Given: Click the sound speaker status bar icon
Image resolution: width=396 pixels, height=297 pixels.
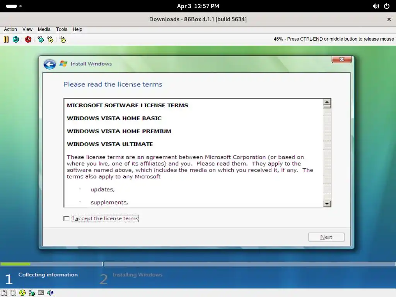Looking at the screenshot, I should tap(50, 293).
